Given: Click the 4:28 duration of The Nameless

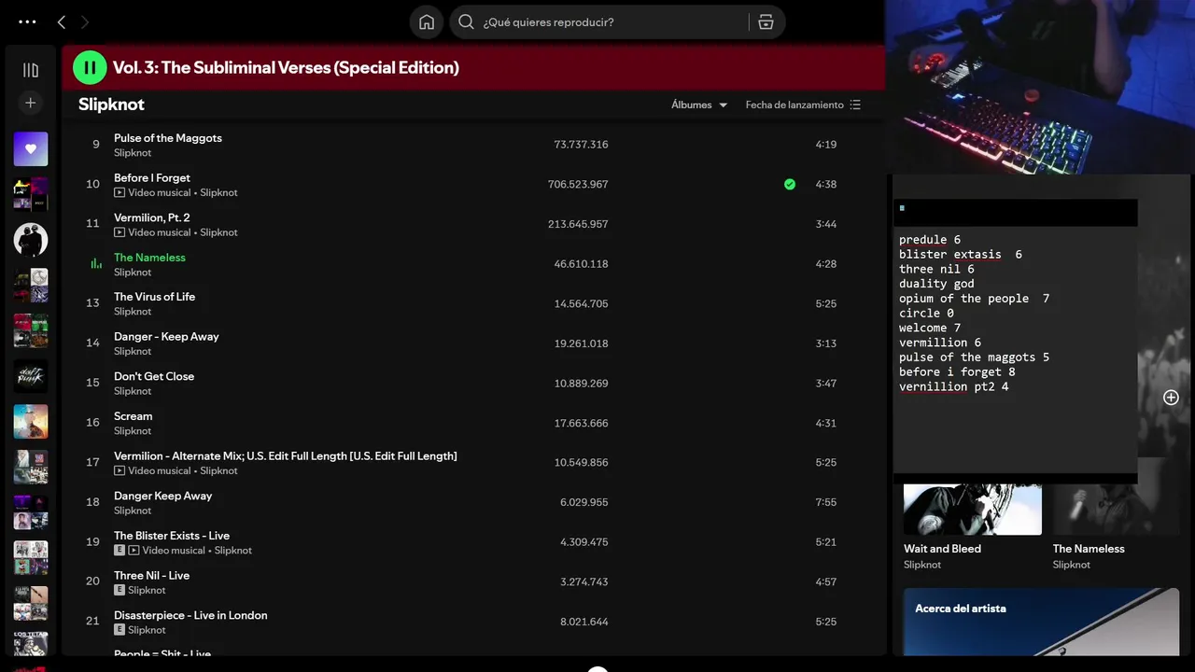Looking at the screenshot, I should (x=825, y=264).
